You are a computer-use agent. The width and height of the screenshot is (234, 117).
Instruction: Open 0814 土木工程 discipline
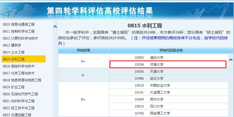(x=14, y=52)
